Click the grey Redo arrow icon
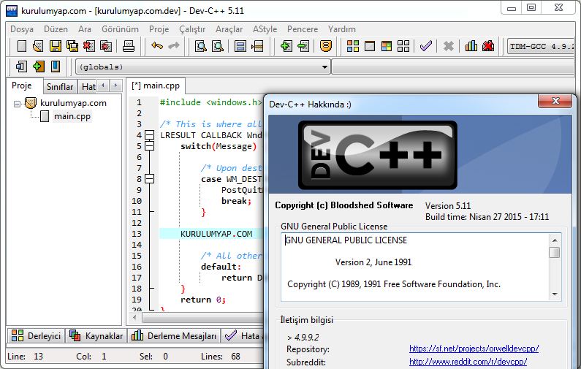581x369 pixels. coord(174,46)
